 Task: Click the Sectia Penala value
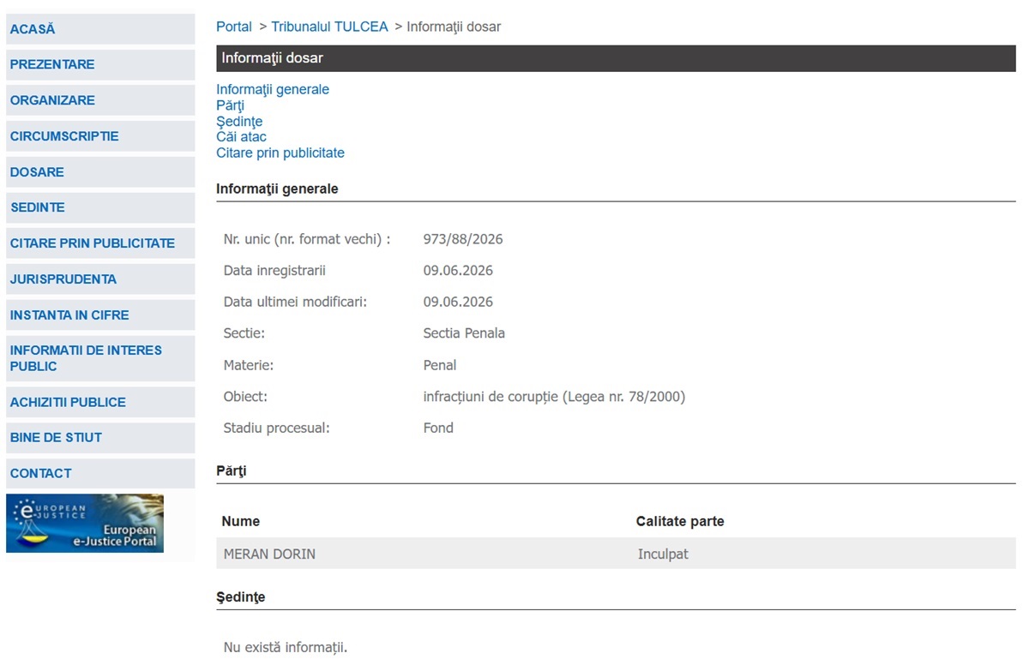coord(464,333)
